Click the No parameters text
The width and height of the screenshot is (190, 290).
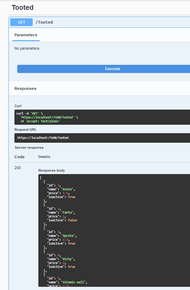tap(27, 49)
